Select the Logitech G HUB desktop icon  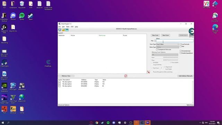tap(4, 29)
